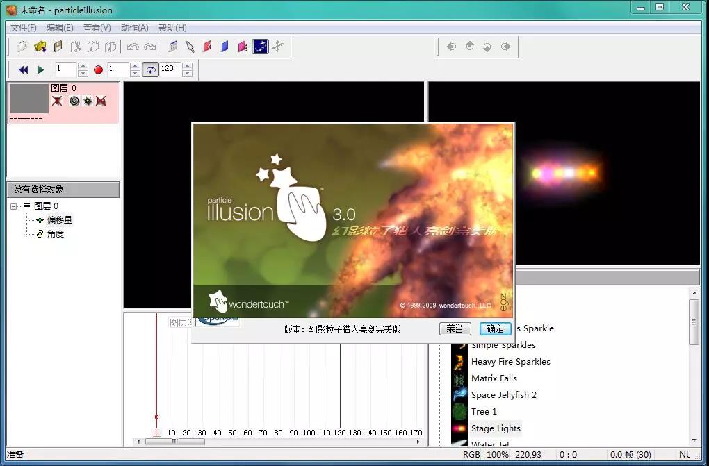Pick the pink force tool icon

click(x=243, y=47)
